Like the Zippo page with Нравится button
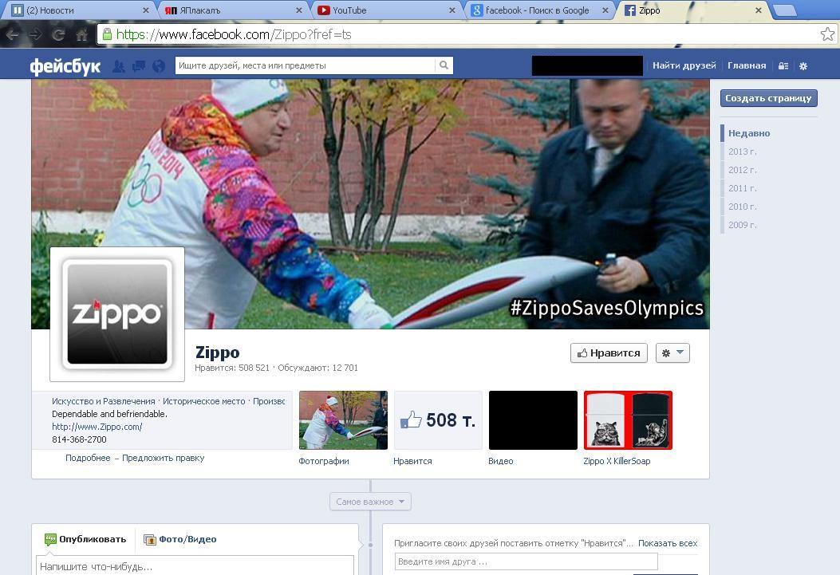The height and width of the screenshot is (575, 840). pyautogui.click(x=609, y=352)
